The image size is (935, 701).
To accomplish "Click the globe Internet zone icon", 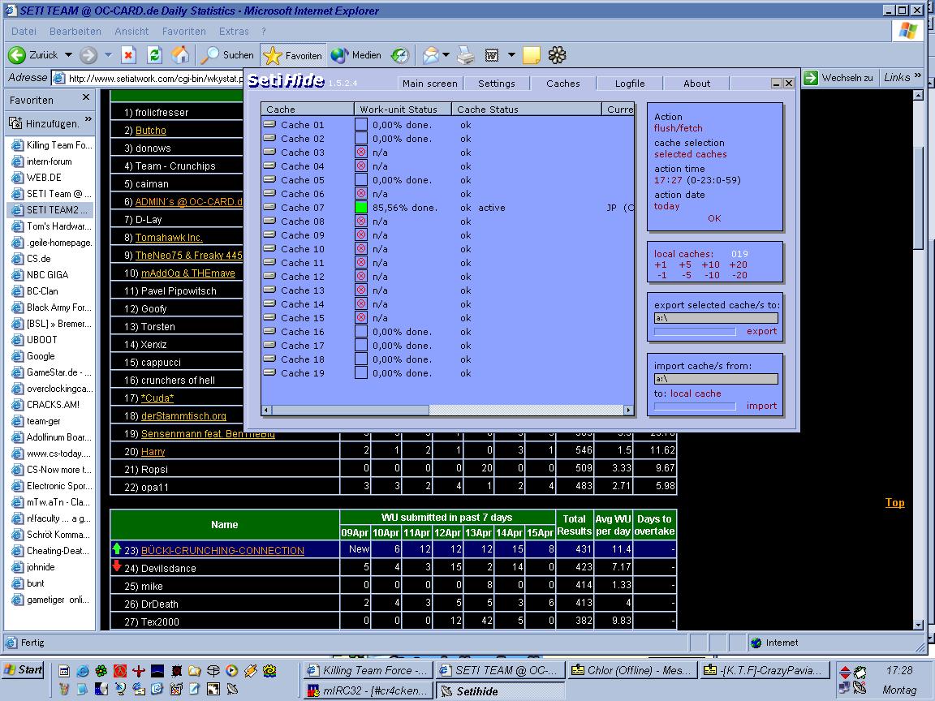I will coord(756,643).
